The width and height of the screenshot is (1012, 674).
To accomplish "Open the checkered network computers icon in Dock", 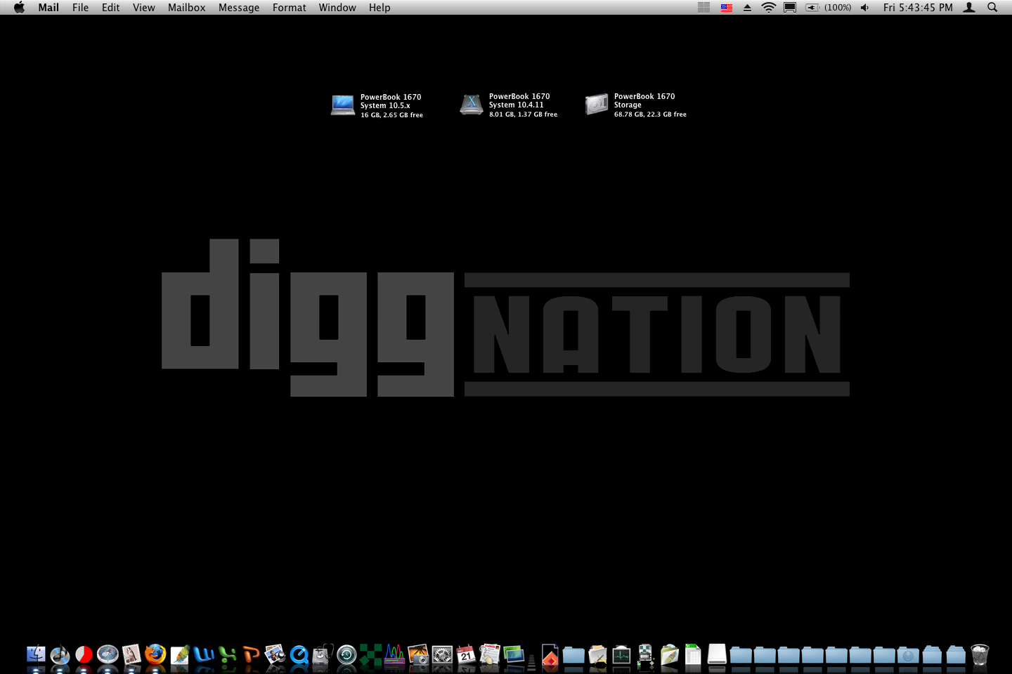I will point(645,655).
